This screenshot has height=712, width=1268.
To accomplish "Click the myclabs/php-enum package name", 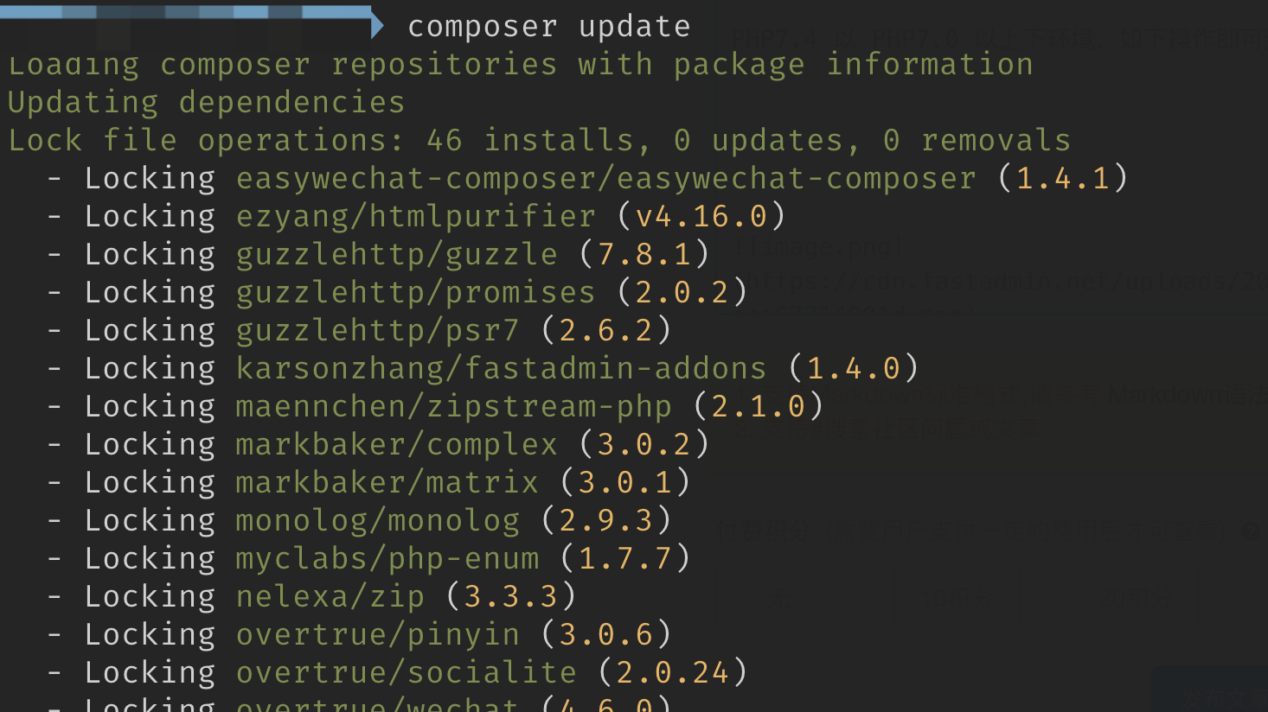I will pos(387,559).
